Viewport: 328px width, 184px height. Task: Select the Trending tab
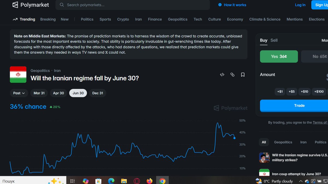[x=24, y=19]
